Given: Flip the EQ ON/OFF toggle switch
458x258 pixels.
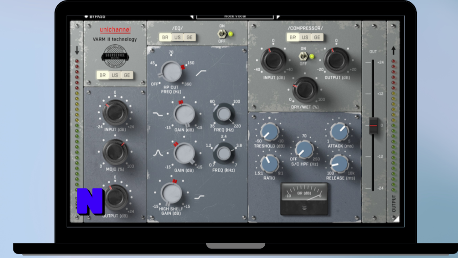Looking at the screenshot, I should pyautogui.click(x=222, y=34).
